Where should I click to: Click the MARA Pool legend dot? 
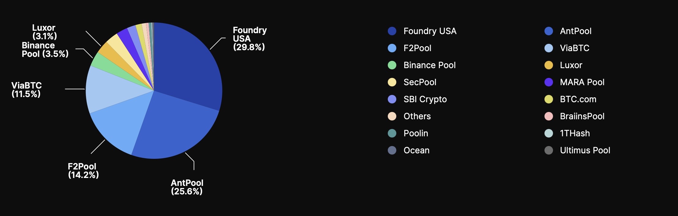coord(548,82)
